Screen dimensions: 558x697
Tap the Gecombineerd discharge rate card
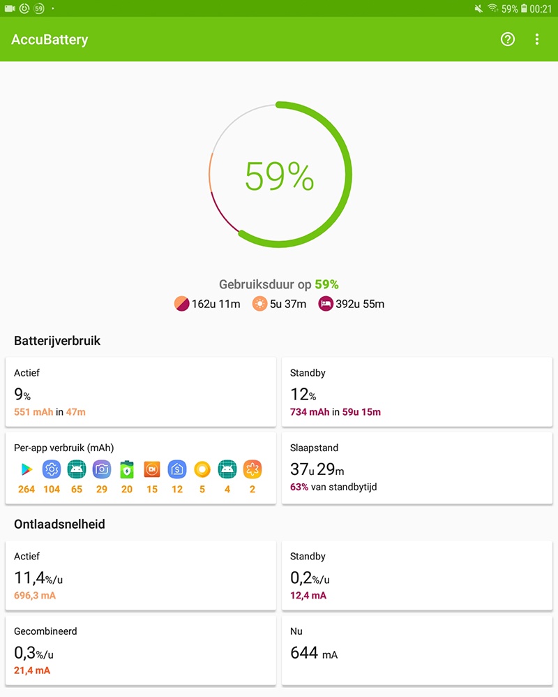pyautogui.click(x=140, y=650)
